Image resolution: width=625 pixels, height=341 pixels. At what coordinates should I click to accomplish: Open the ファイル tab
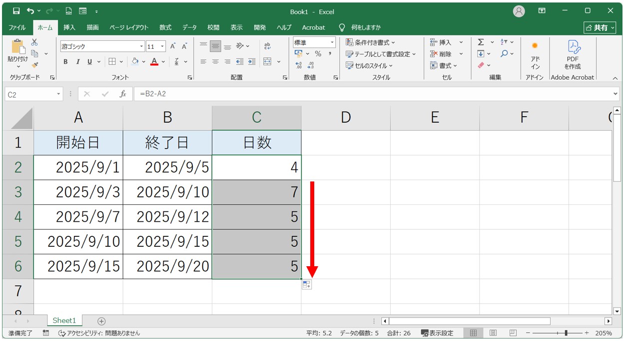point(17,27)
